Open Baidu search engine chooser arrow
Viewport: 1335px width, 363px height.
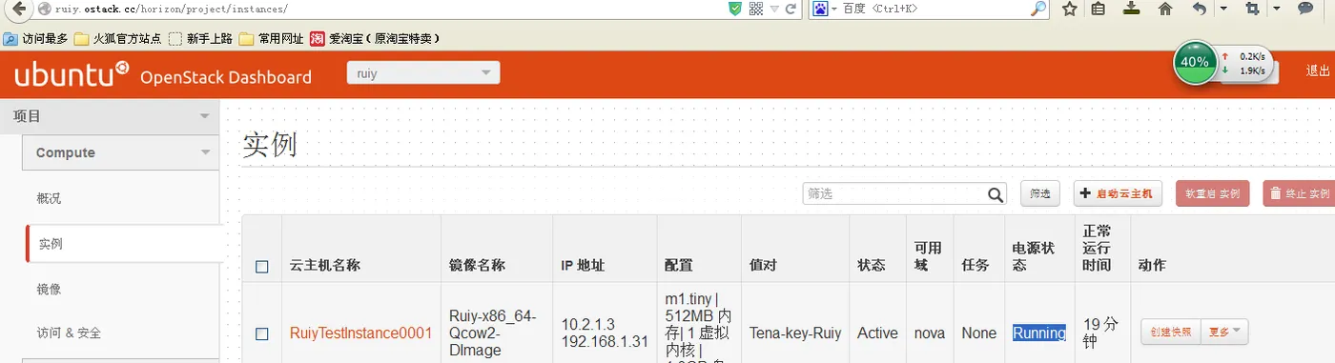point(834,9)
